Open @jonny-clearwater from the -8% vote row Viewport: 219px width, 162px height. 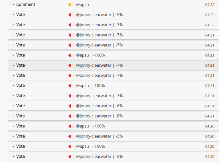click(x=94, y=116)
